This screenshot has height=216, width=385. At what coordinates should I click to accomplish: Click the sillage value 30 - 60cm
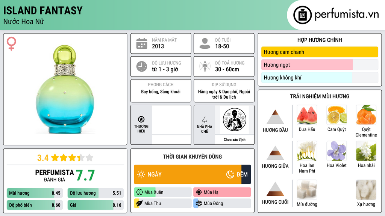coord(227,69)
